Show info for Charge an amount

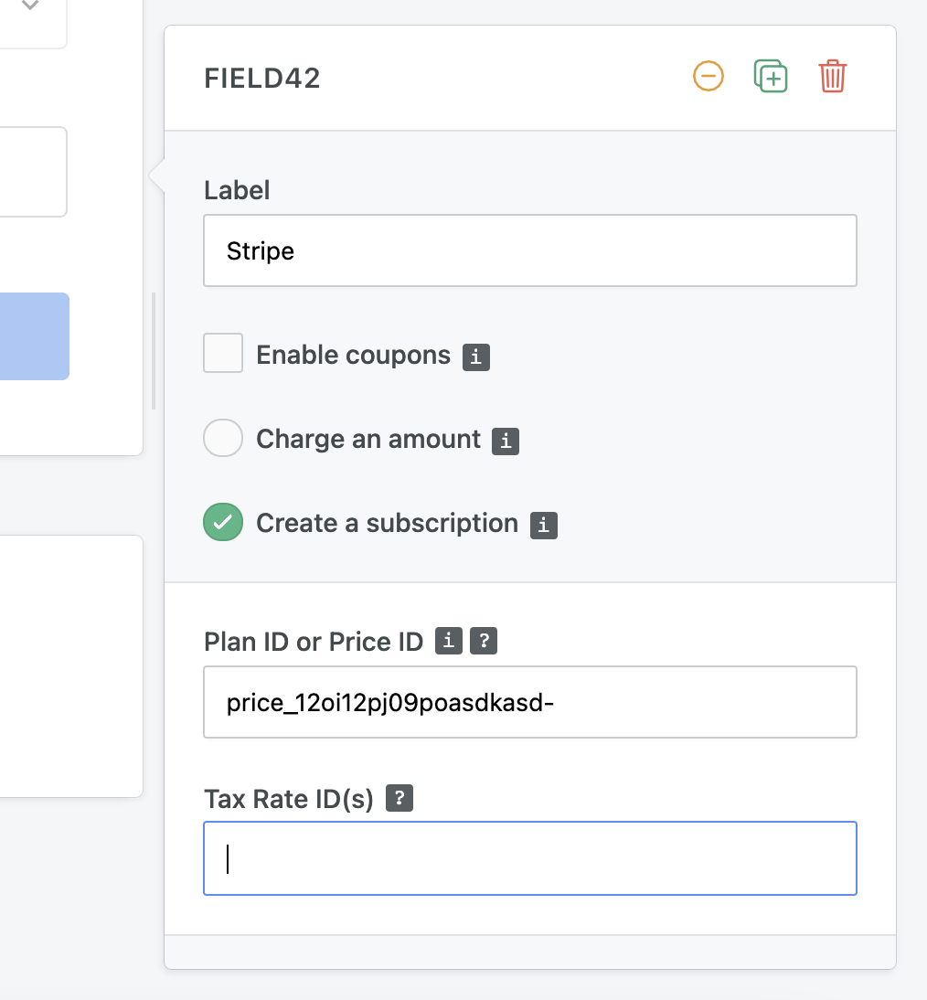506,441
